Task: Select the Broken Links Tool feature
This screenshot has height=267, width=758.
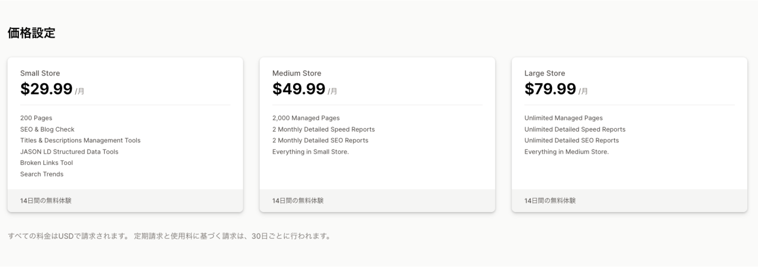Action: point(46,163)
